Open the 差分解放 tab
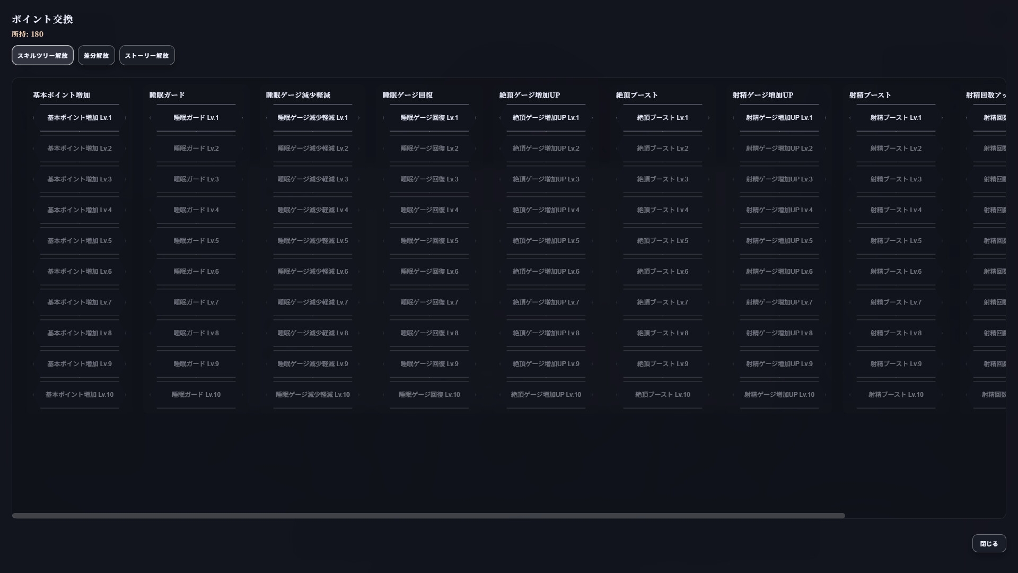This screenshot has height=573, width=1018. click(x=96, y=55)
